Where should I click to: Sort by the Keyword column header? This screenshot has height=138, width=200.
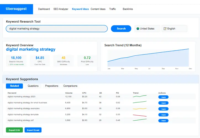tap(12, 93)
